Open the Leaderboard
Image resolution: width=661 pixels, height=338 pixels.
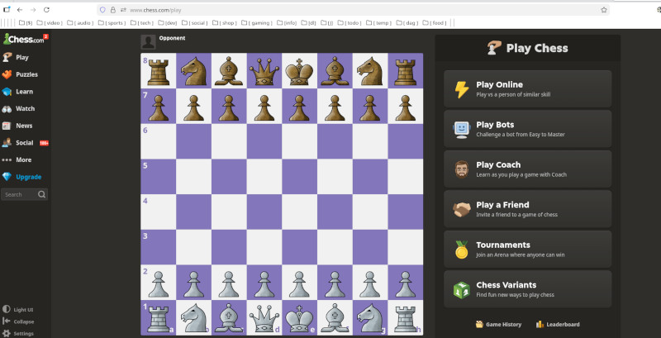pos(557,325)
